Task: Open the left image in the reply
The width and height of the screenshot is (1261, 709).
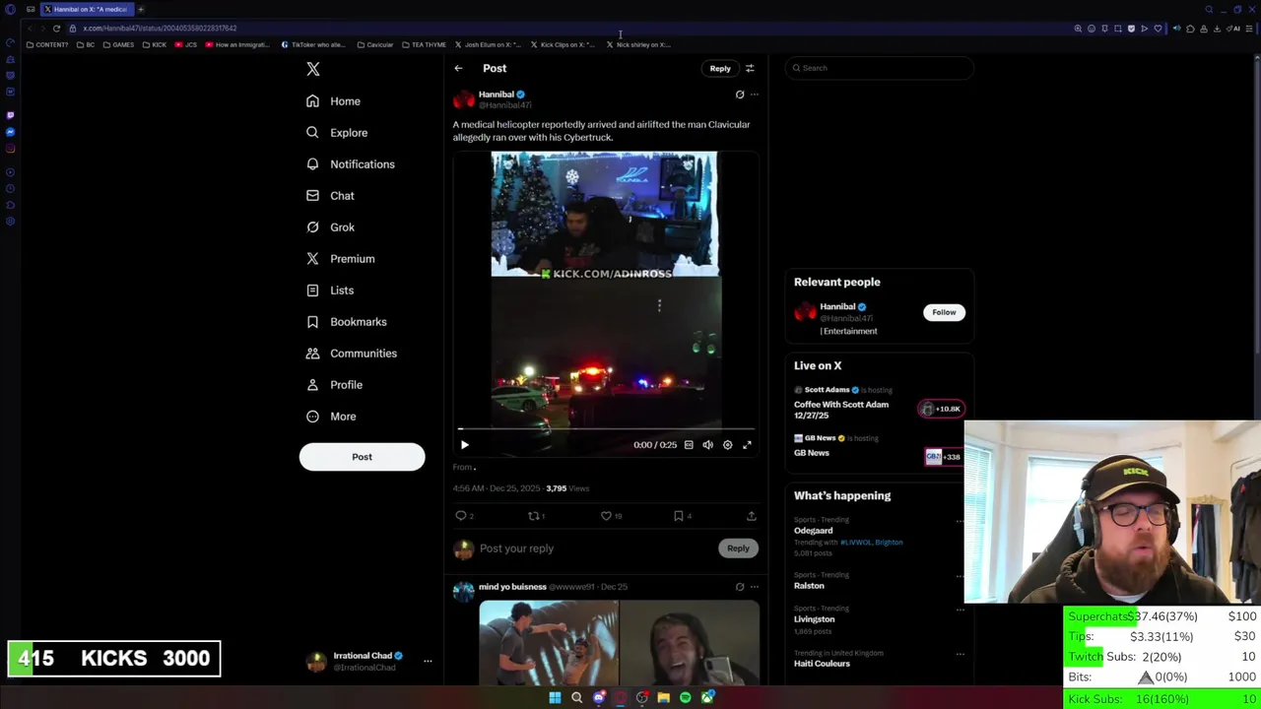Action: 549,643
